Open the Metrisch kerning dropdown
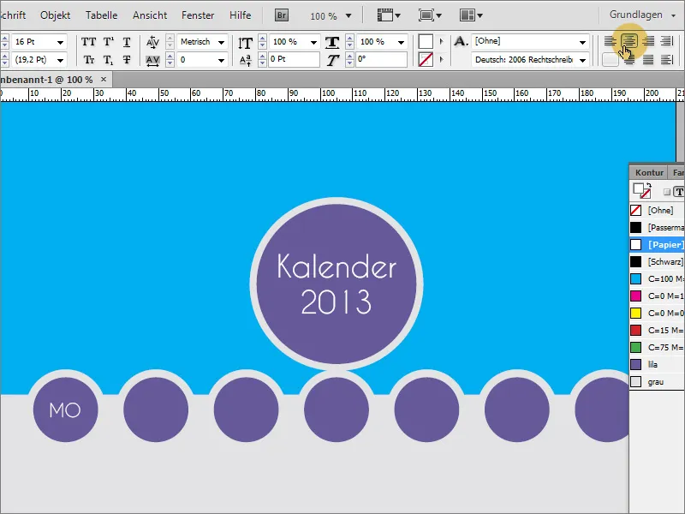This screenshot has width=685, height=514. pos(222,42)
